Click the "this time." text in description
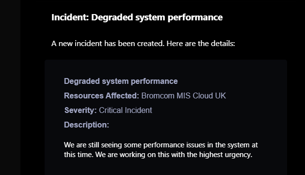The height and width of the screenshot is (175, 305). (x=79, y=155)
